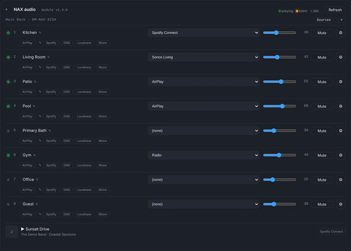Rename Gym zone via pencil icon

point(34,155)
